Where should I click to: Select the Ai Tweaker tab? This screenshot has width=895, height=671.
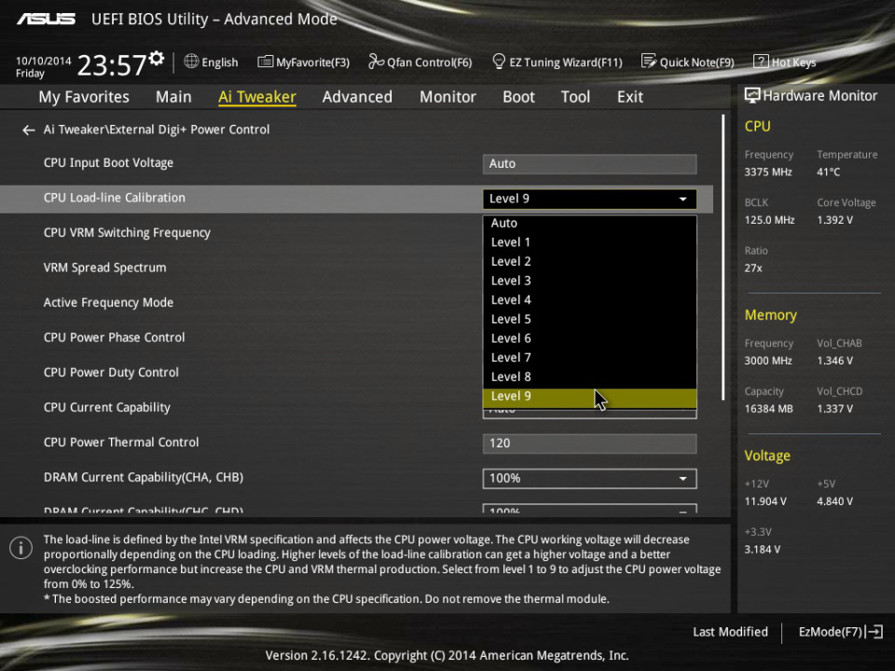click(x=257, y=97)
